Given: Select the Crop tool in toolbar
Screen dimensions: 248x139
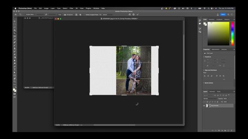Looking at the screenshot, I should coord(15,33).
